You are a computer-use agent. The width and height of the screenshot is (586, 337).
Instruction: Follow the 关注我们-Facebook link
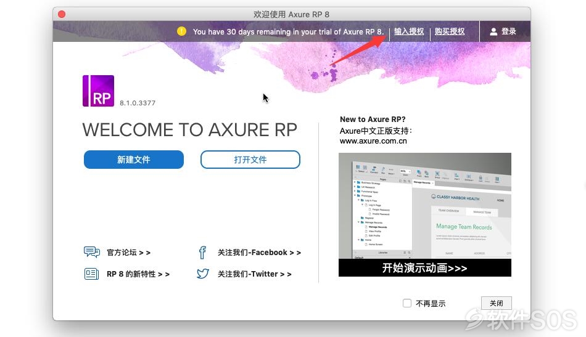tap(259, 253)
